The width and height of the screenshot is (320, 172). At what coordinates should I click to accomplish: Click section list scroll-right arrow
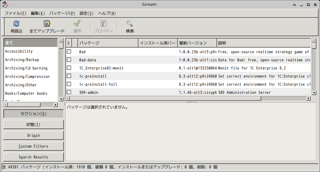point(56,105)
